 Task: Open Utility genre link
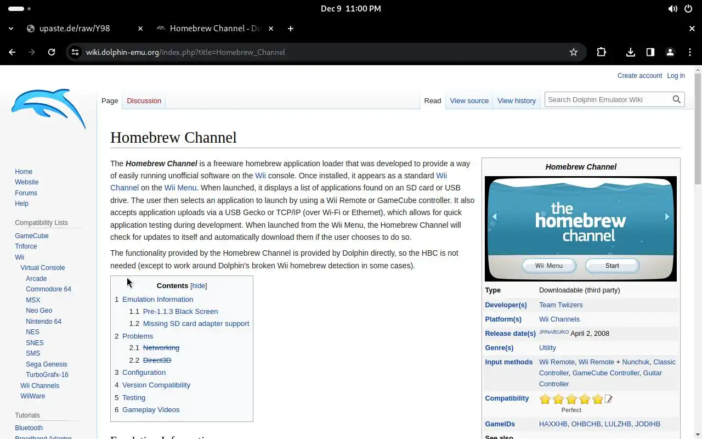click(547, 348)
